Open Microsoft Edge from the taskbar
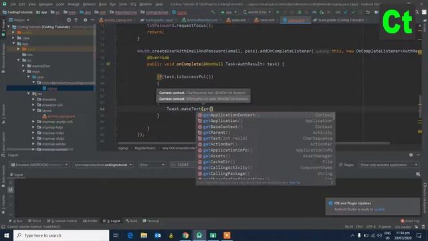 coord(130,235)
